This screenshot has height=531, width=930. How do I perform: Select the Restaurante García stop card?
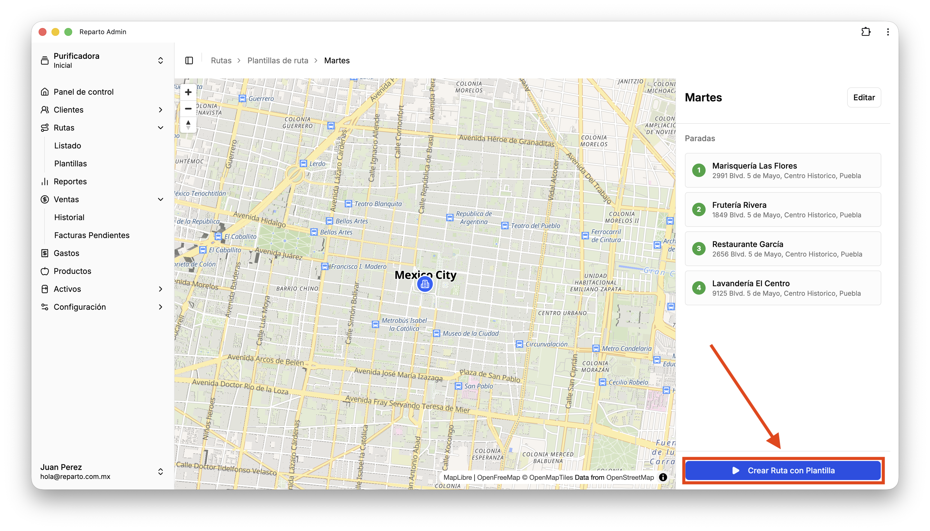[x=783, y=249]
